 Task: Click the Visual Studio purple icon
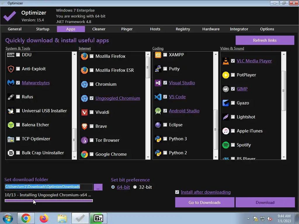click(158, 83)
